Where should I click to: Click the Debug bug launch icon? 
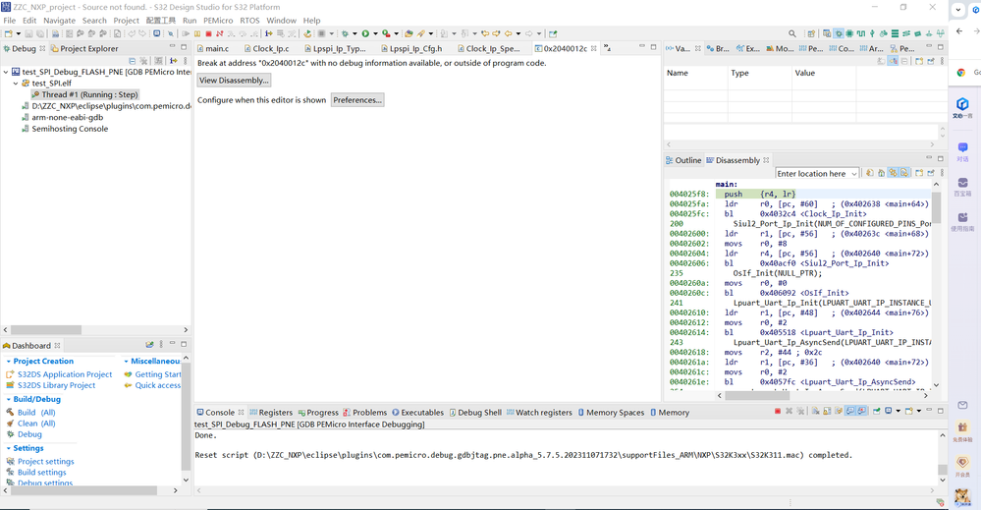[345, 33]
